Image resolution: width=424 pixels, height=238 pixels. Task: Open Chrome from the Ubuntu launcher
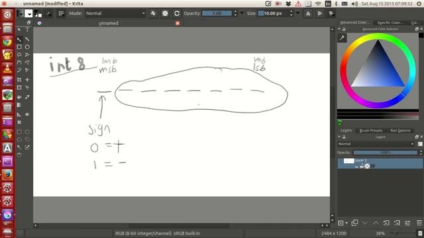pyautogui.click(x=7, y=42)
